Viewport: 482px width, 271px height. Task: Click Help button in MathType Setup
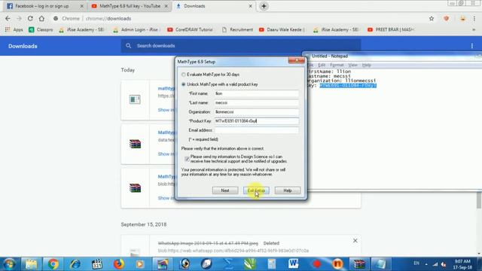point(288,190)
